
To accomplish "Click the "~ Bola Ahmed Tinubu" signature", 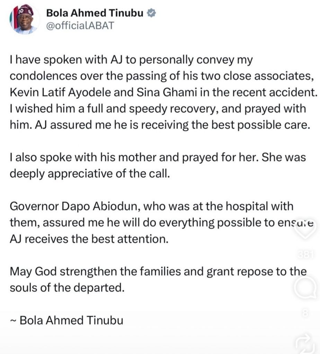I will point(66,320).
